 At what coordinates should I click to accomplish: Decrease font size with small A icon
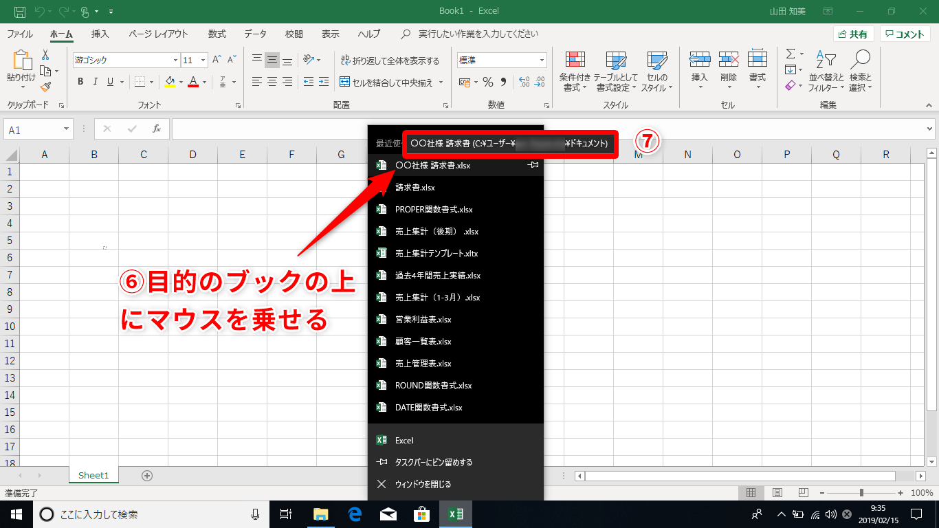tap(233, 60)
